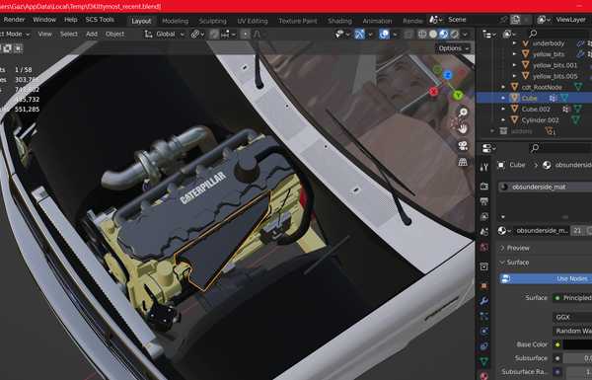This screenshot has height=380, width=592.
Task: Click the zoom view magnifier icon
Action: click(463, 113)
